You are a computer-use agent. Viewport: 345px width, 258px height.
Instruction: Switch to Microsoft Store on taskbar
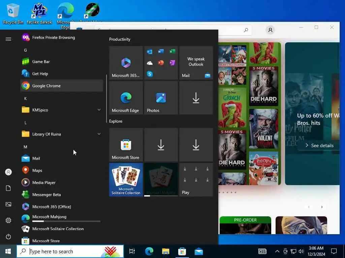point(182,251)
